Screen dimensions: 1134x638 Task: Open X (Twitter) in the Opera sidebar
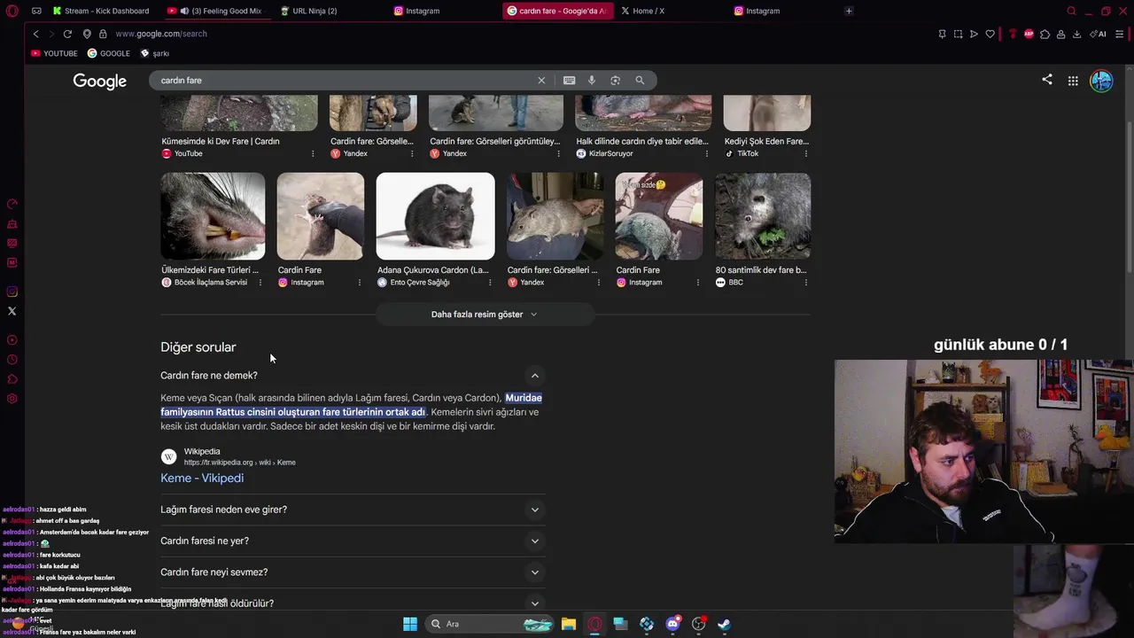pyautogui.click(x=12, y=311)
